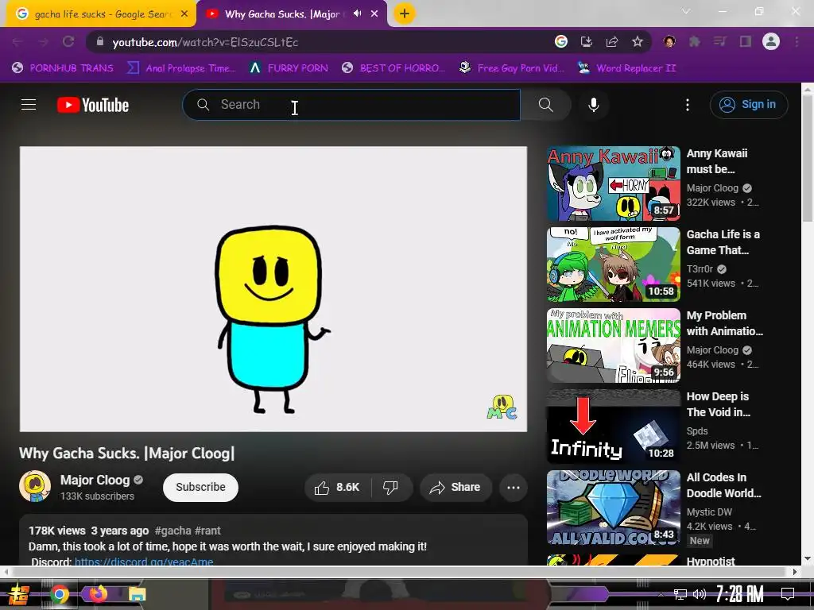Open Firefox from the taskbar
This screenshot has height=610, width=814.
click(98, 593)
